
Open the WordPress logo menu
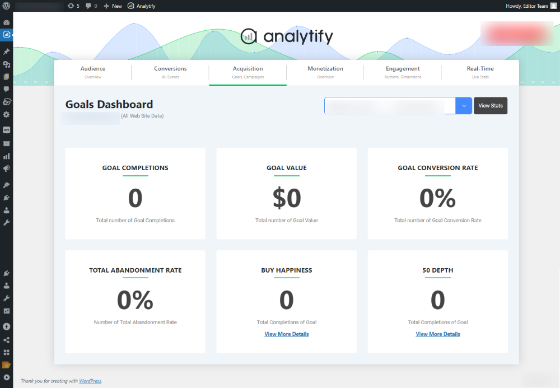tap(6, 6)
